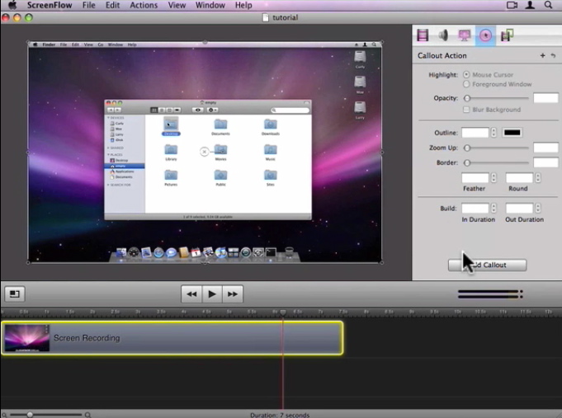Viewport: 562px width, 418px height.
Task: Click the Zoom Up slider handle
Action: 467,148
